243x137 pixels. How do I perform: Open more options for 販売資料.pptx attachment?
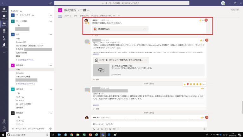pyautogui.click(x=145, y=29)
